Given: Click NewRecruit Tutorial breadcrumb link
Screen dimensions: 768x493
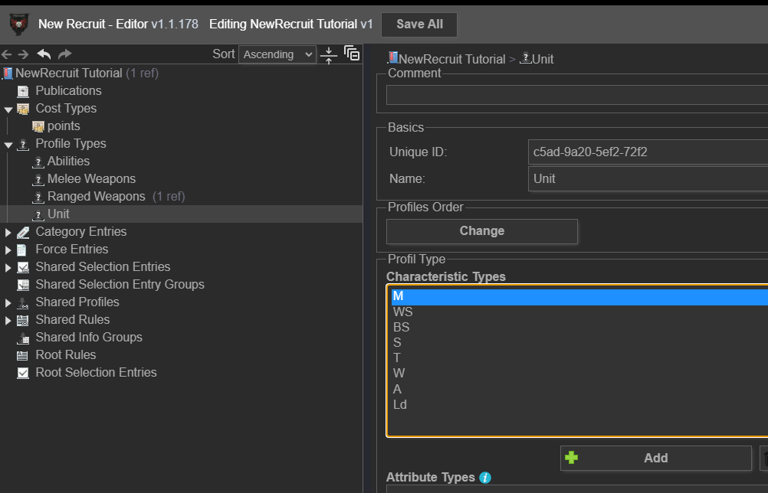Looking at the screenshot, I should click(x=451, y=59).
